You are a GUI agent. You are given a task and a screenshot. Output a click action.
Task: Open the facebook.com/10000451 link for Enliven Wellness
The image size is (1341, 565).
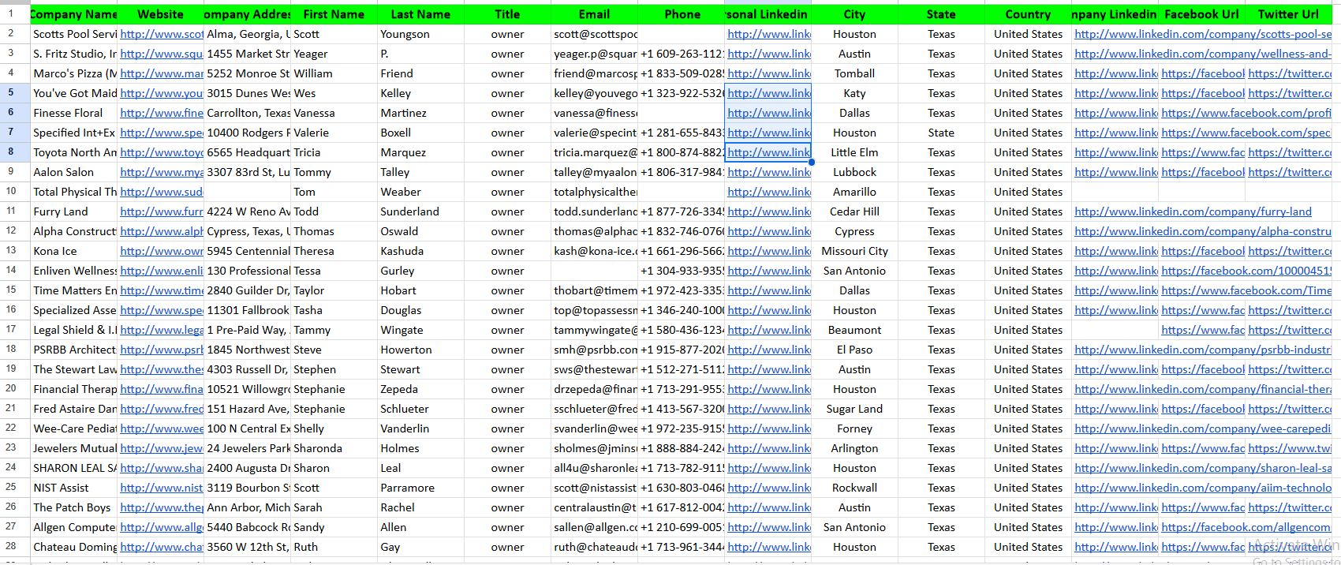[x=1246, y=271]
